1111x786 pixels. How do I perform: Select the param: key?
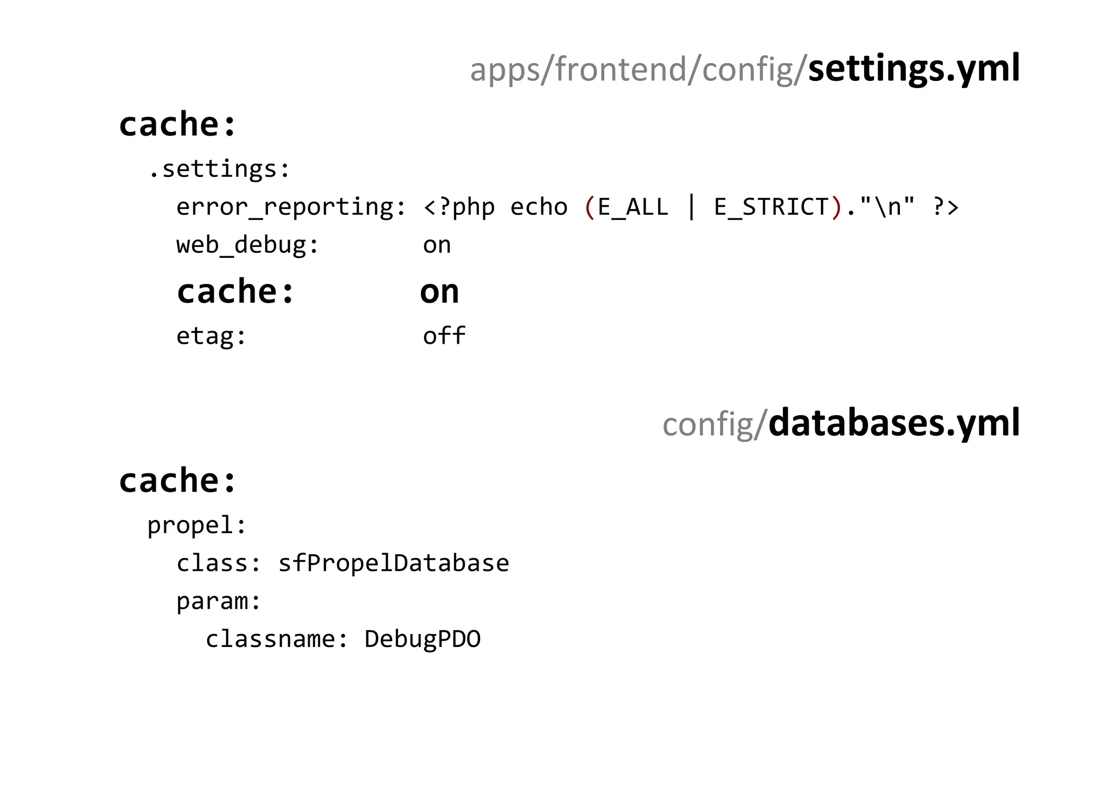[219, 601]
